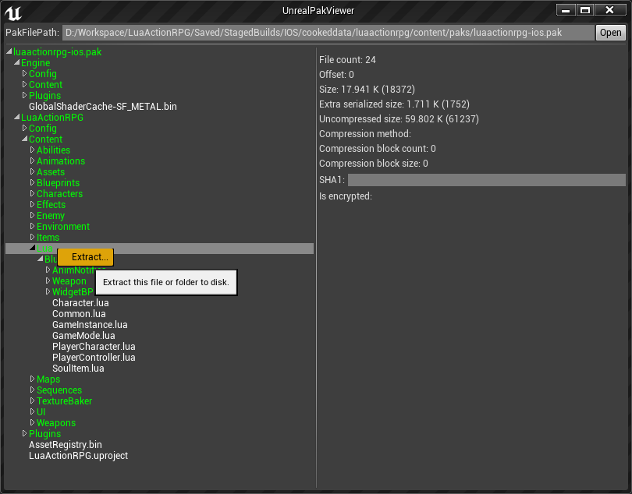Select the TextureBaker folder label

click(x=64, y=400)
